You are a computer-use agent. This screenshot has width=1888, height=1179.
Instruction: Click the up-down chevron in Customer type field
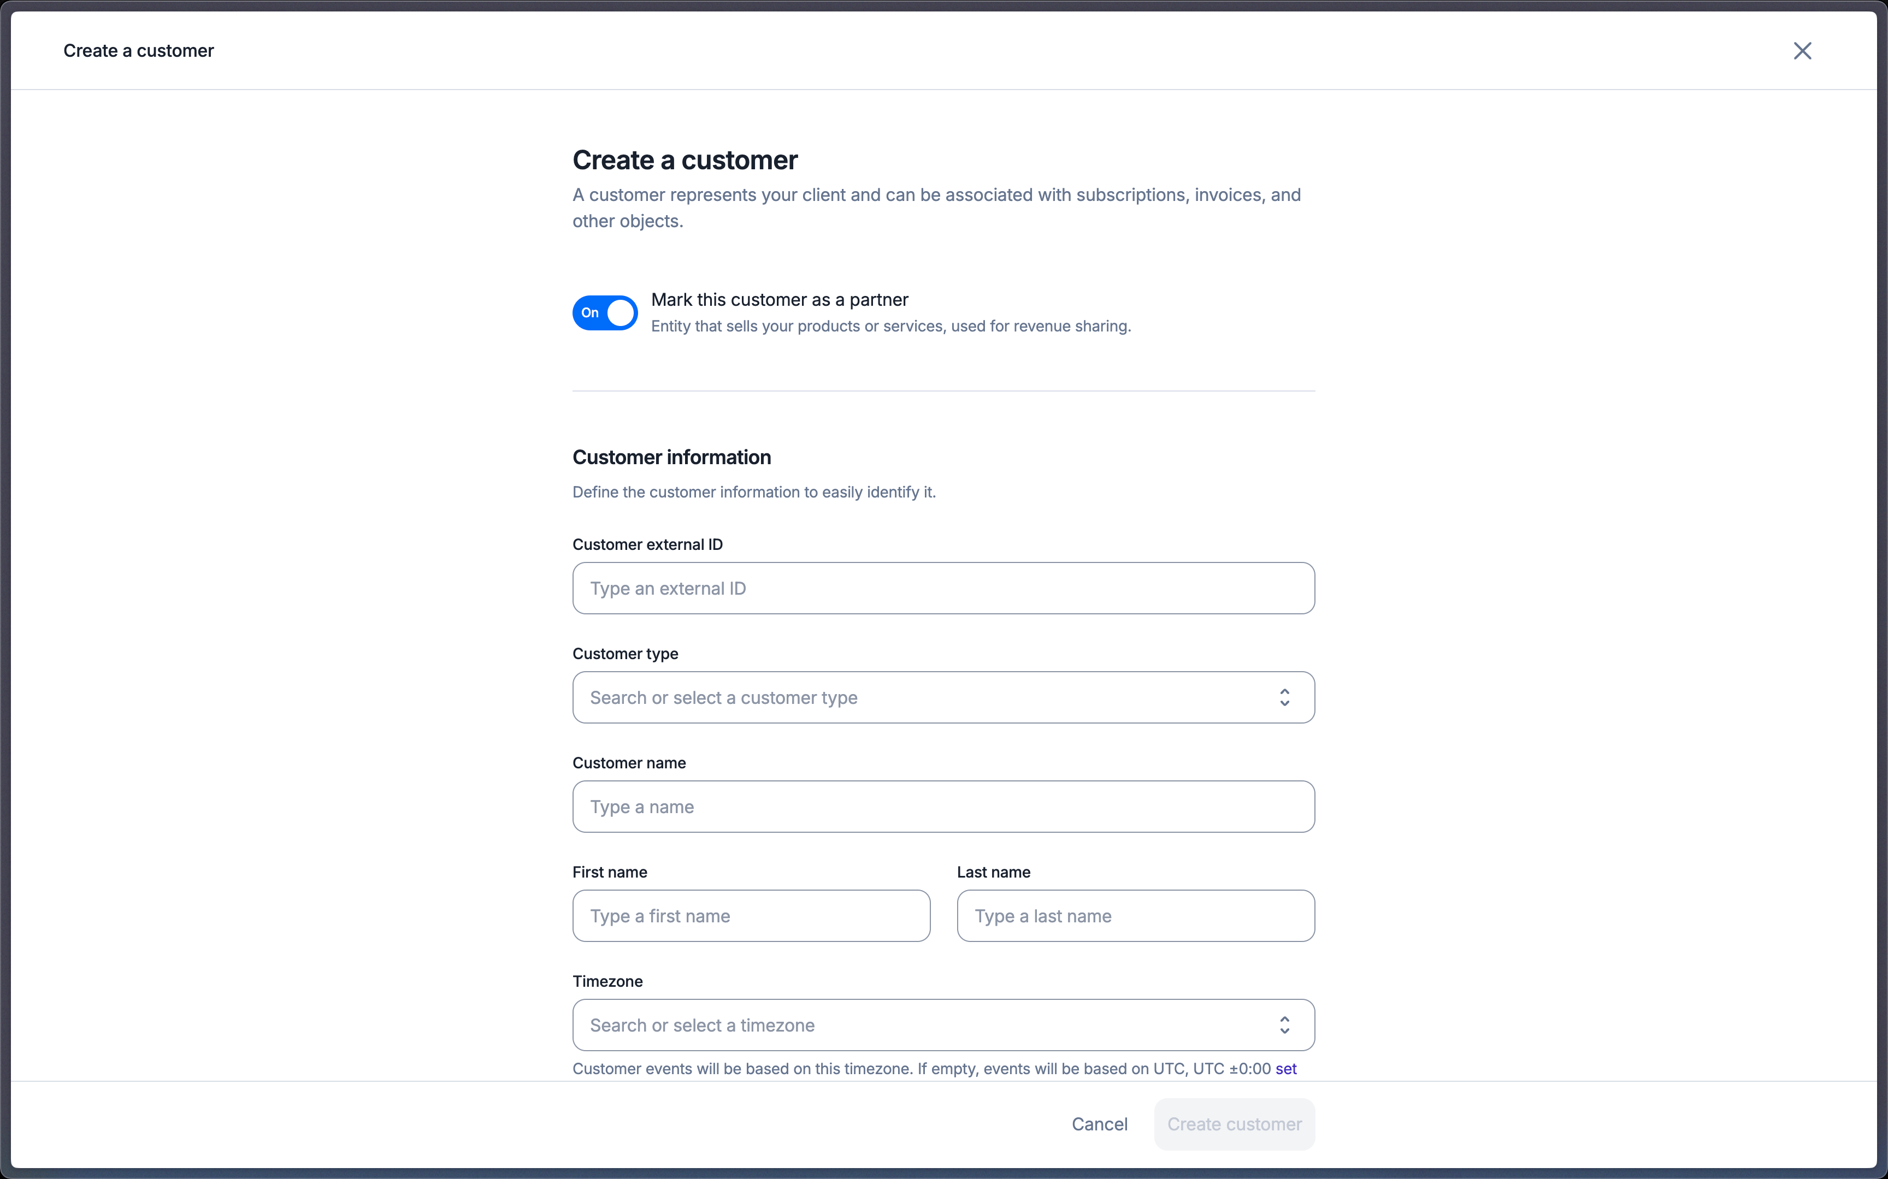pyautogui.click(x=1284, y=697)
